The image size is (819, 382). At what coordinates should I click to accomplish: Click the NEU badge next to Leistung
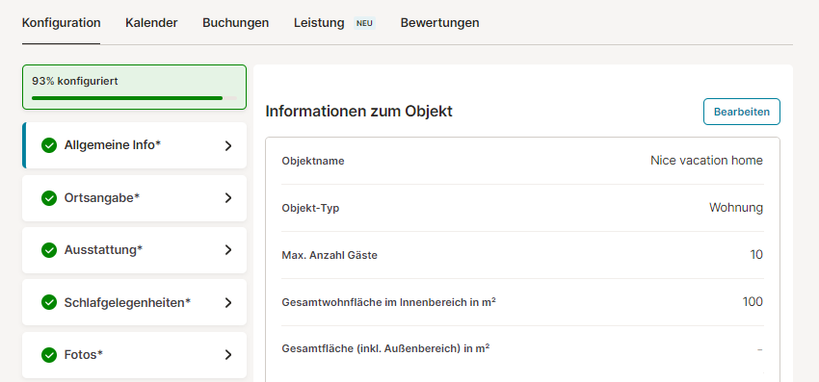pos(364,23)
